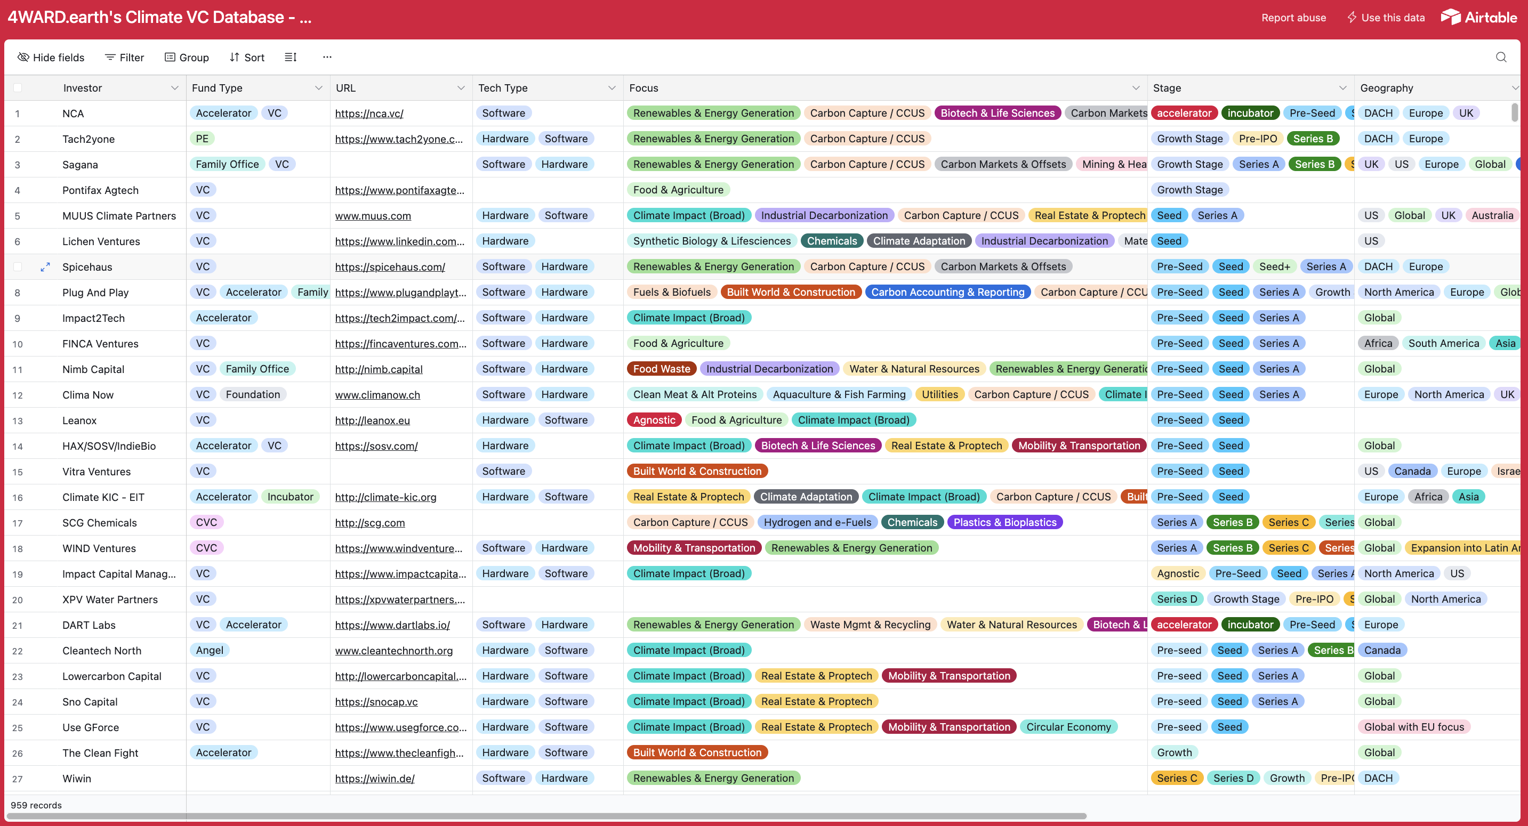Image resolution: width=1528 pixels, height=826 pixels.
Task: Click the Use this data button
Action: (1386, 17)
